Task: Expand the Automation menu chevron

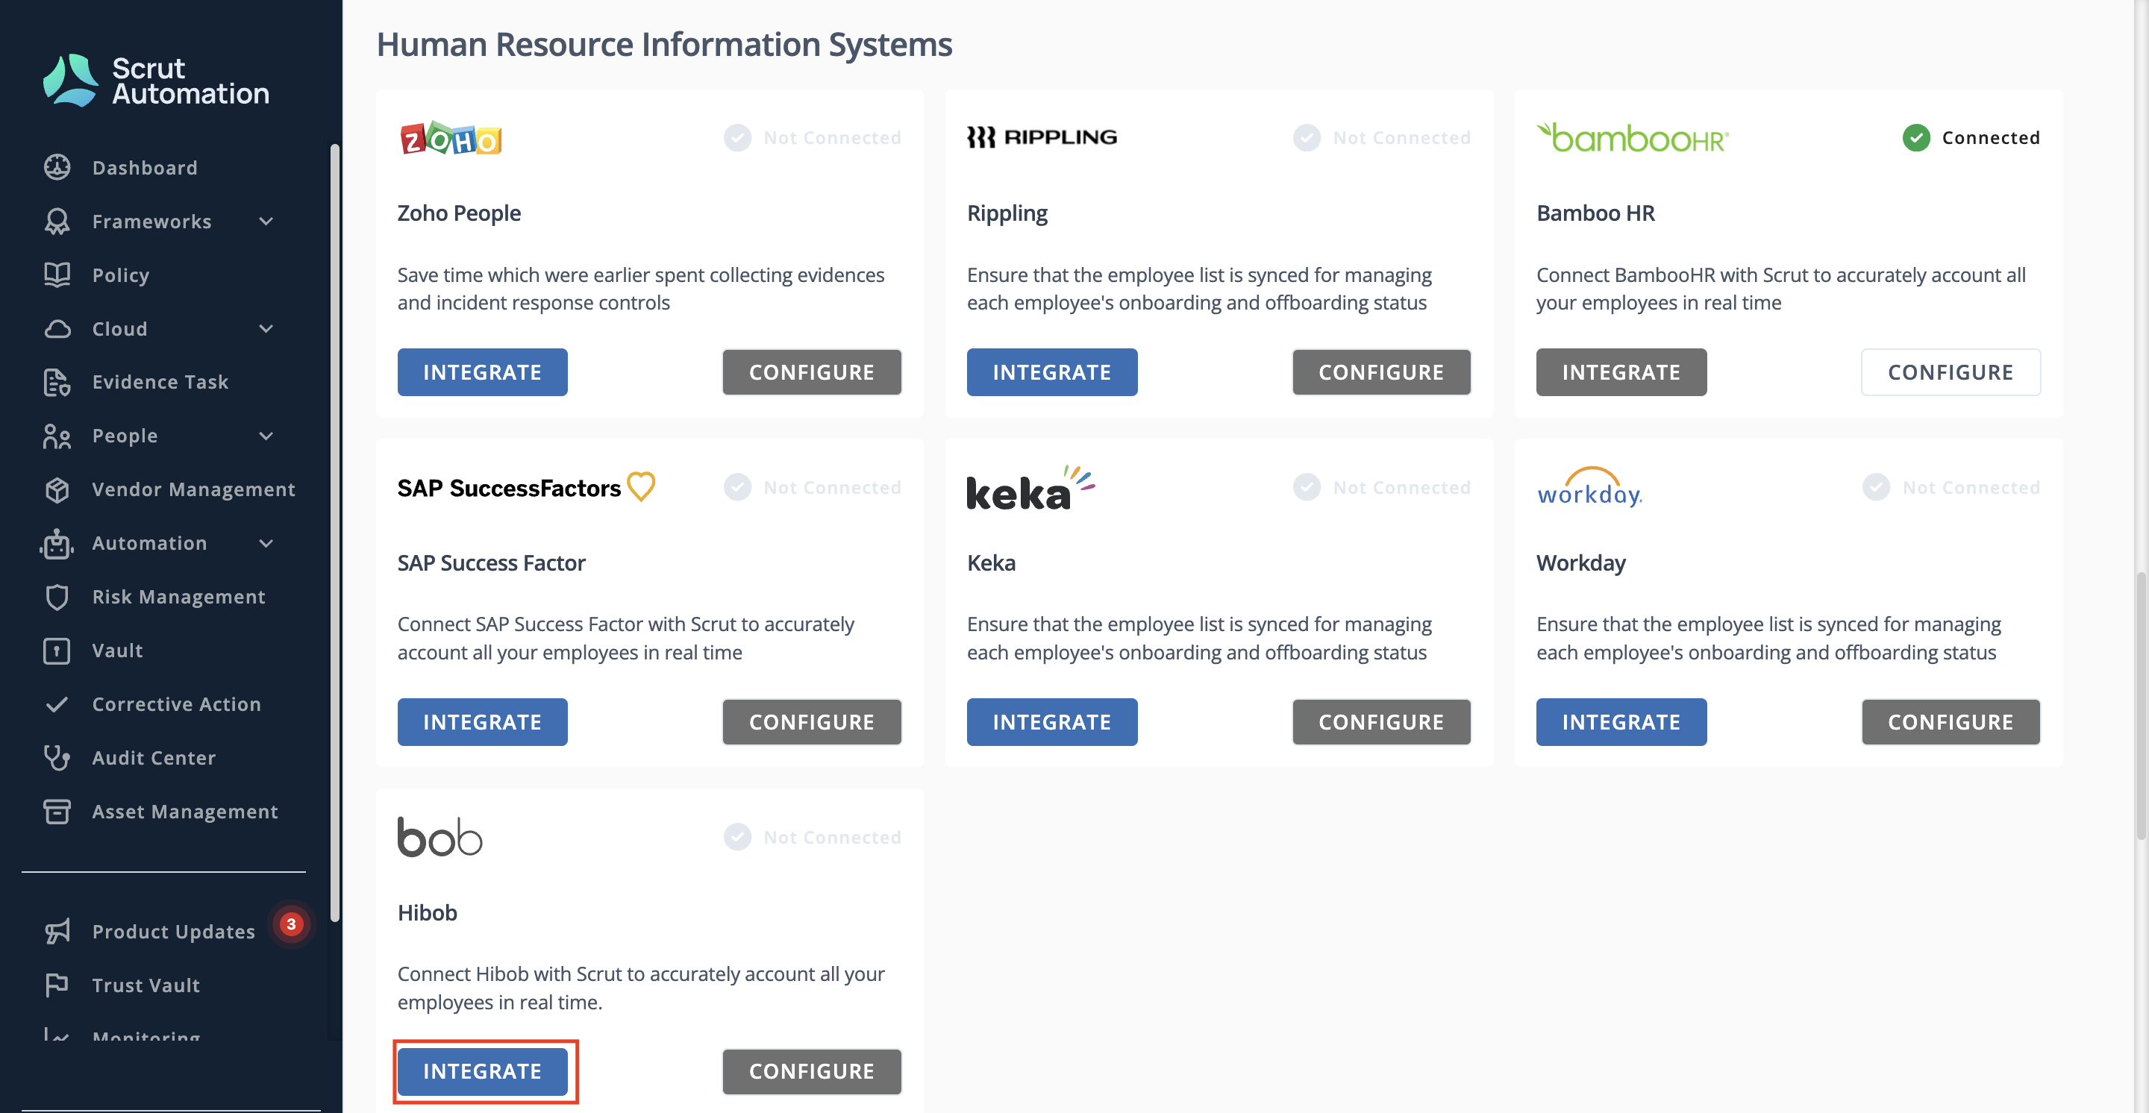Action: tap(266, 543)
